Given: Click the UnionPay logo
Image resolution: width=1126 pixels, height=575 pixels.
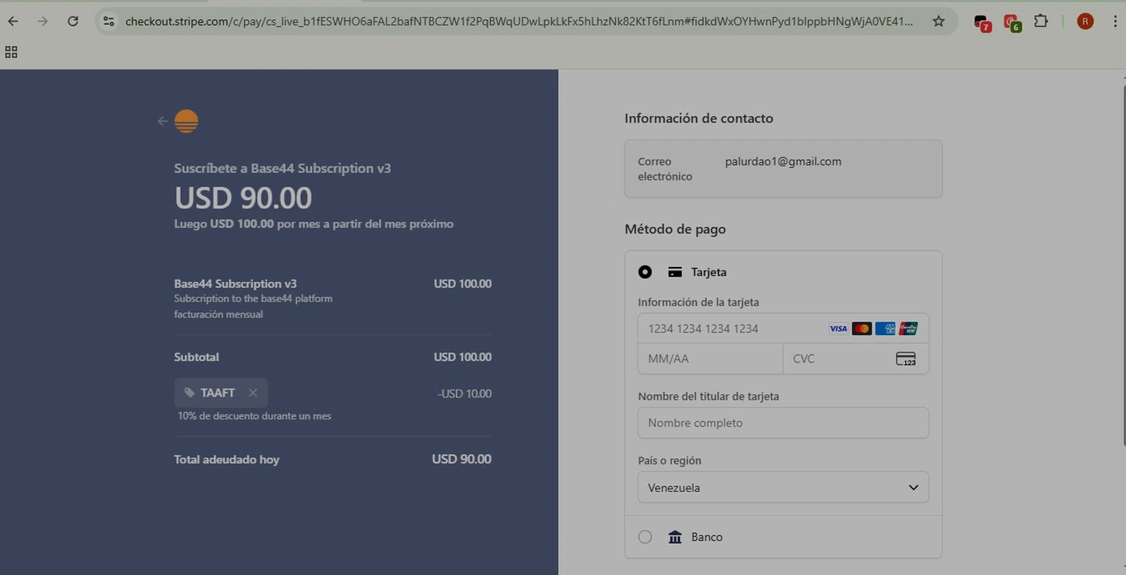Looking at the screenshot, I should click(x=908, y=328).
